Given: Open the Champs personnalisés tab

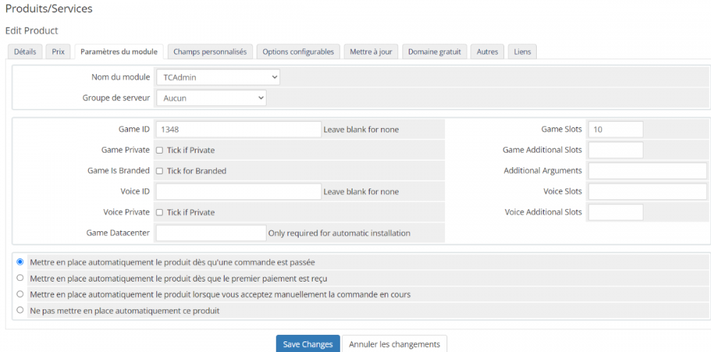Looking at the screenshot, I should pos(210,52).
